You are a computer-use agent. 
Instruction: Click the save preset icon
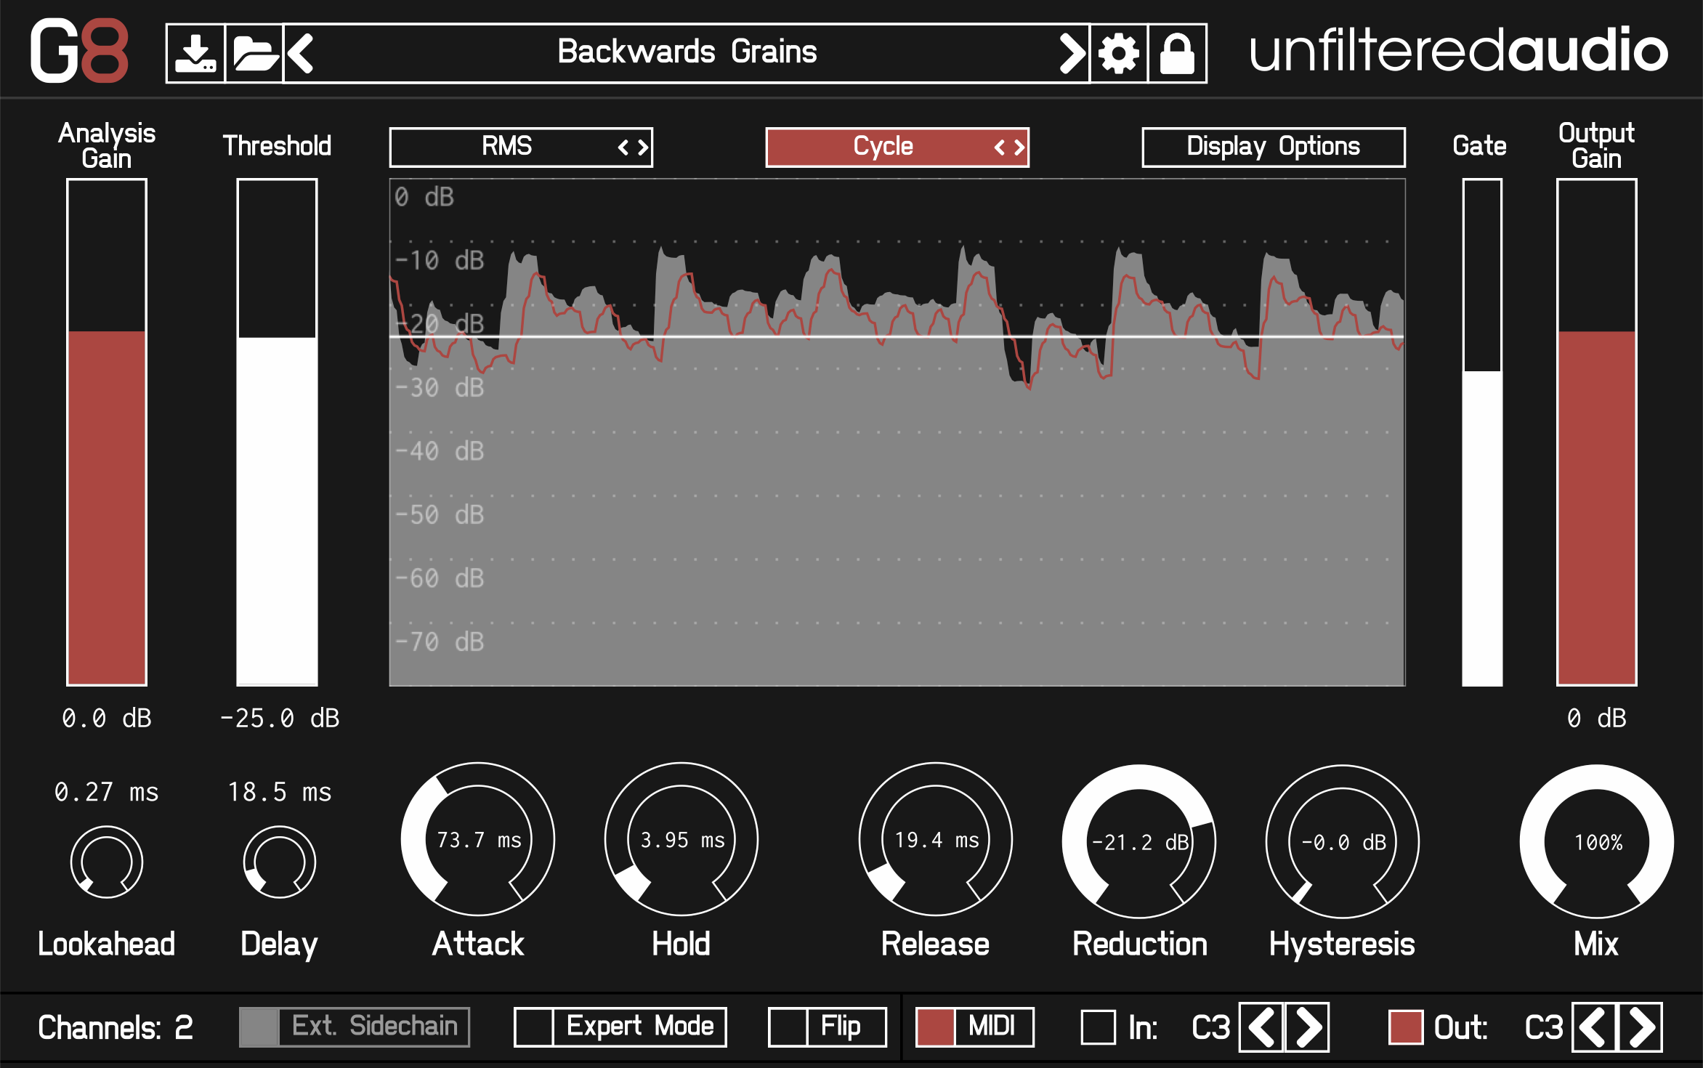pyautogui.click(x=195, y=52)
